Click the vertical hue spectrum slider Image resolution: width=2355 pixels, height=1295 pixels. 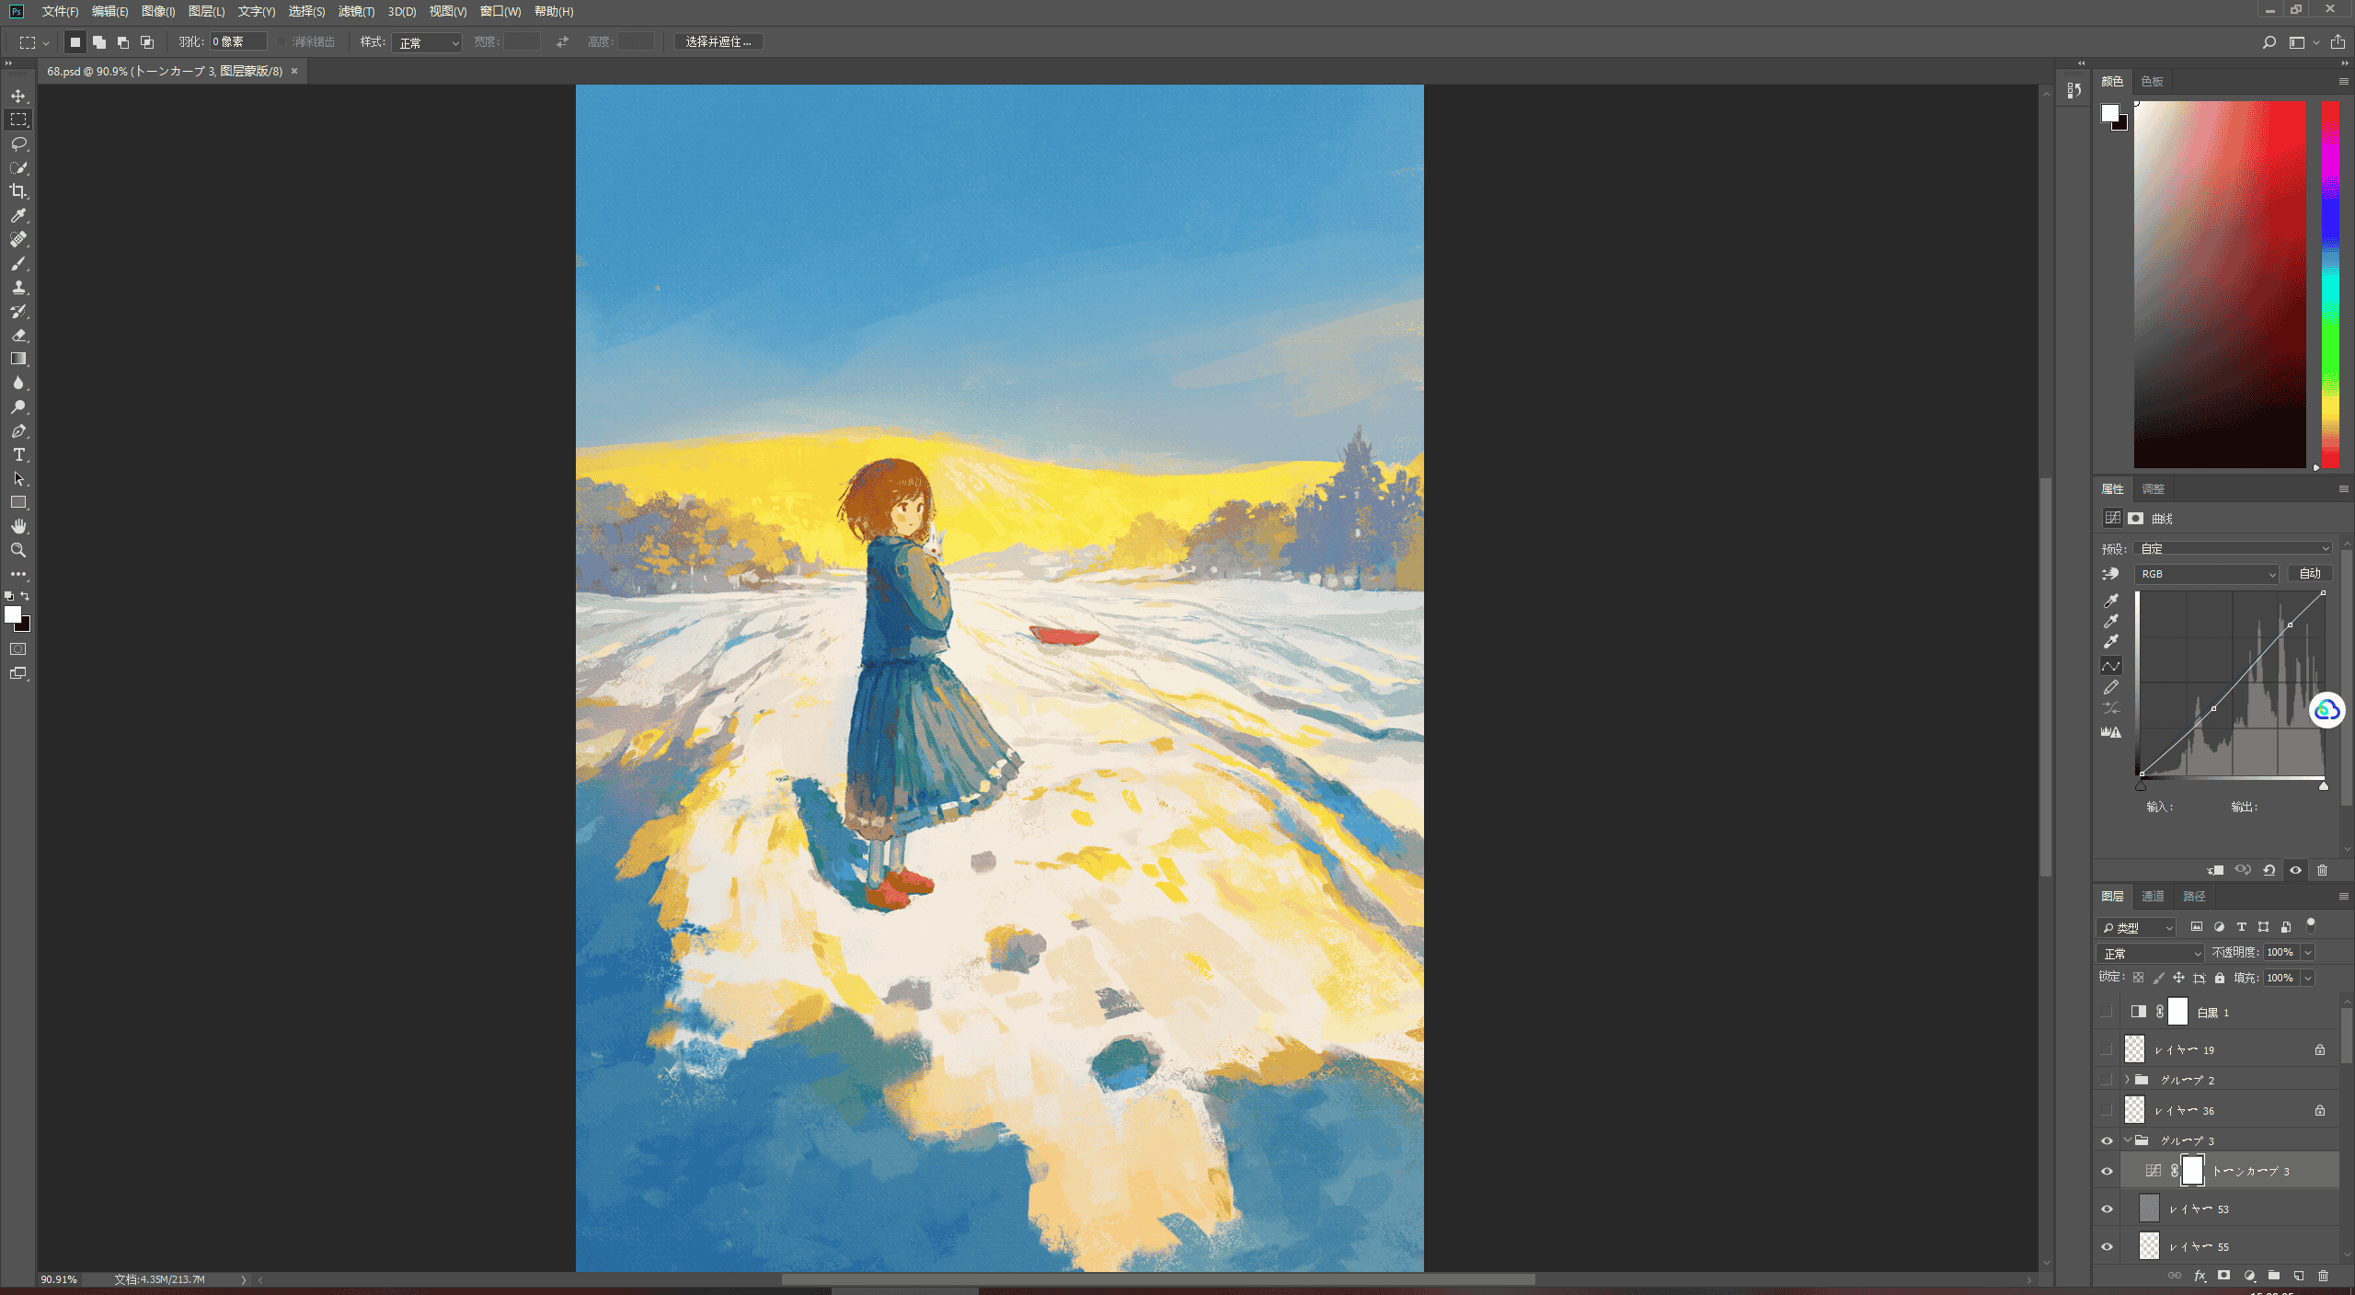pos(2330,284)
